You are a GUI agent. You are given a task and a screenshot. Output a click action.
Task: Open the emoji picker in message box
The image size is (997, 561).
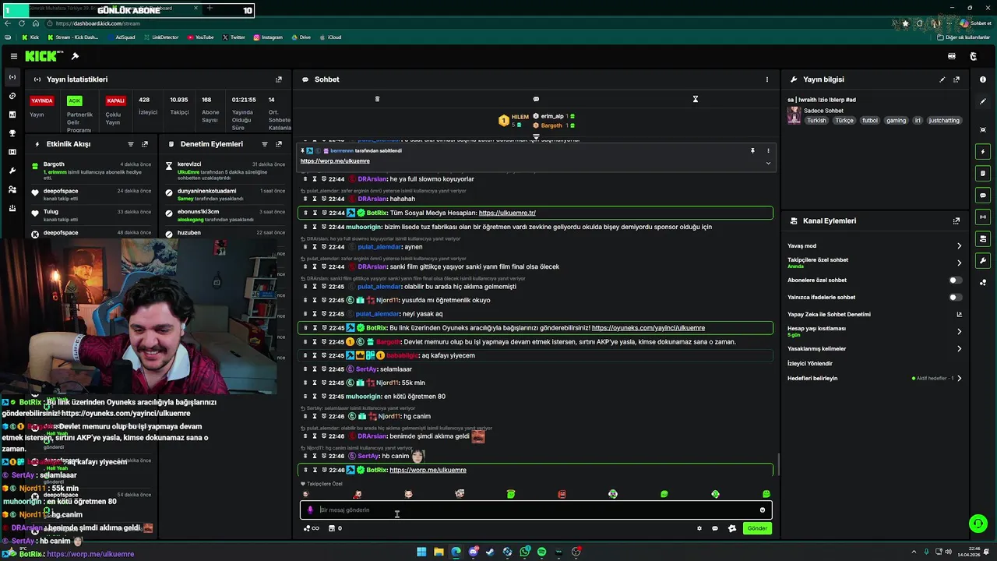(763, 510)
